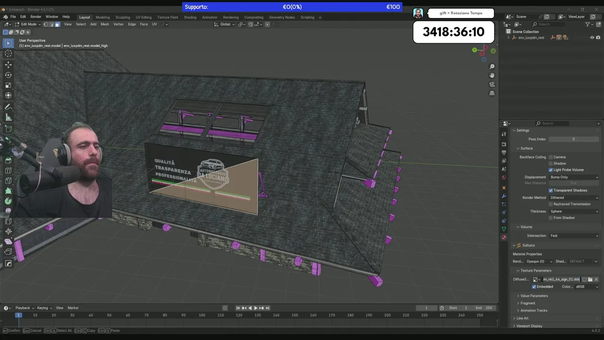Select the Transform tool

(8, 96)
